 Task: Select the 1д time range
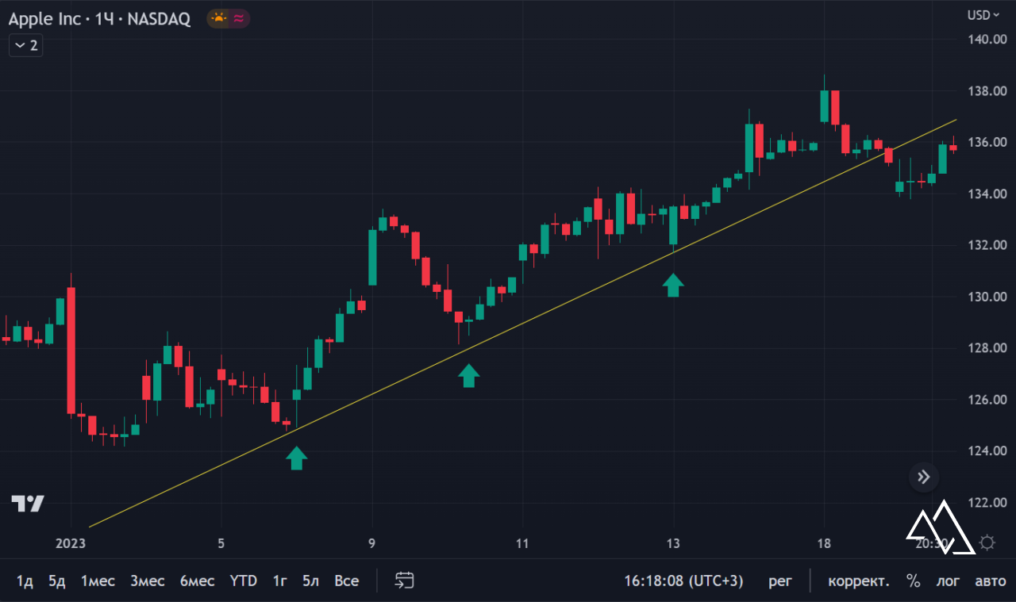[x=25, y=581]
